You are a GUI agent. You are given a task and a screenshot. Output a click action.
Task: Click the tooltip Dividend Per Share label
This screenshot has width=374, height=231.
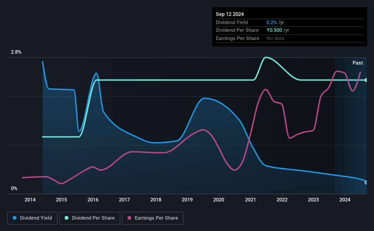click(x=237, y=30)
